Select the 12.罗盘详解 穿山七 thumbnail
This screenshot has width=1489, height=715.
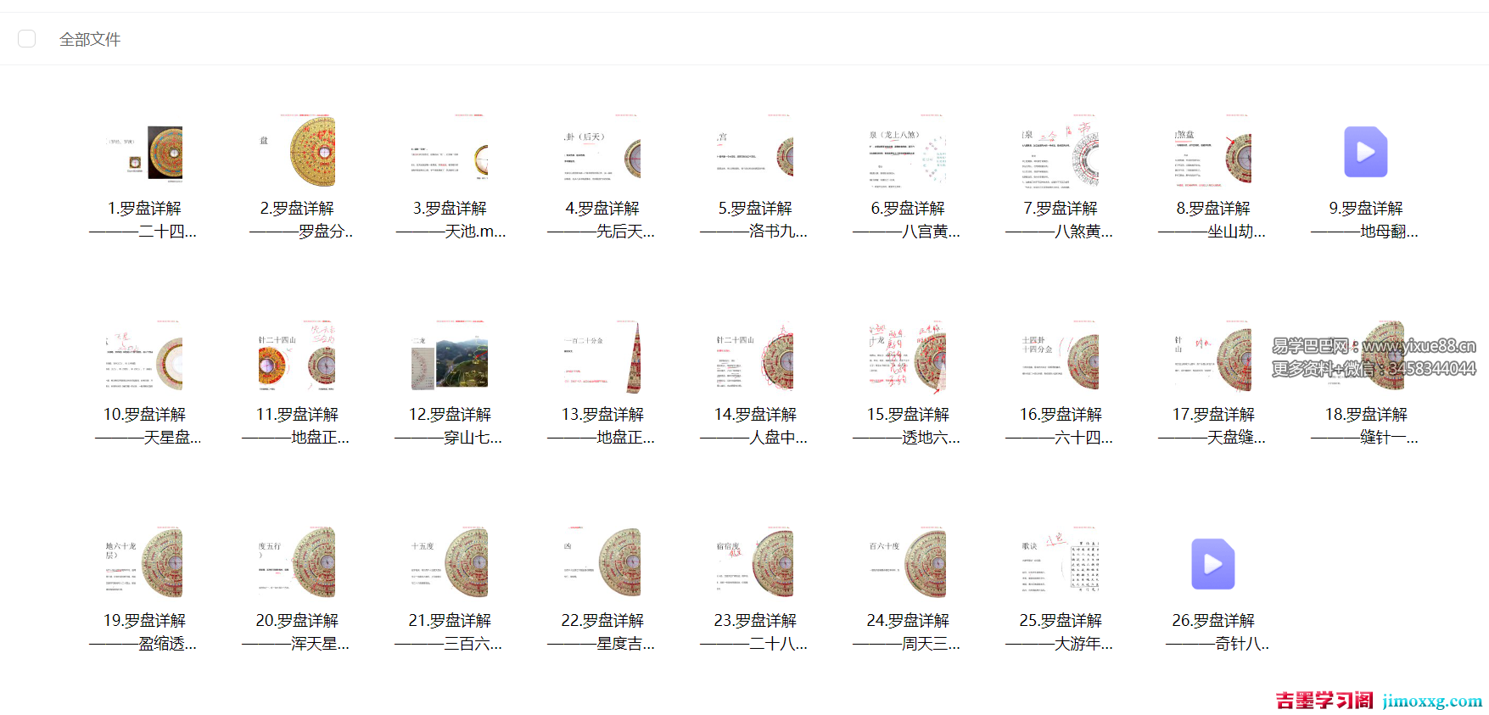coord(450,358)
